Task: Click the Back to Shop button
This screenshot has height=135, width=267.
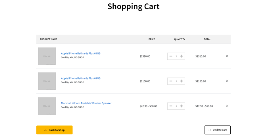Action: 54,130
